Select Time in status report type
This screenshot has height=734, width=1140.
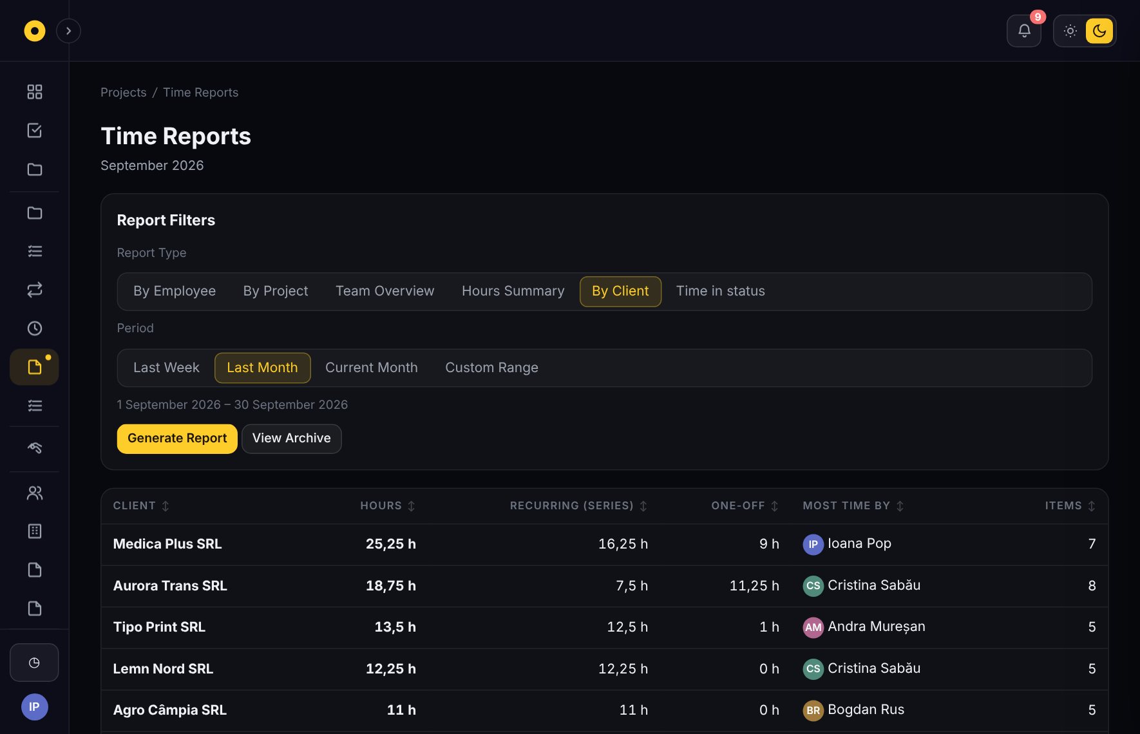721,291
